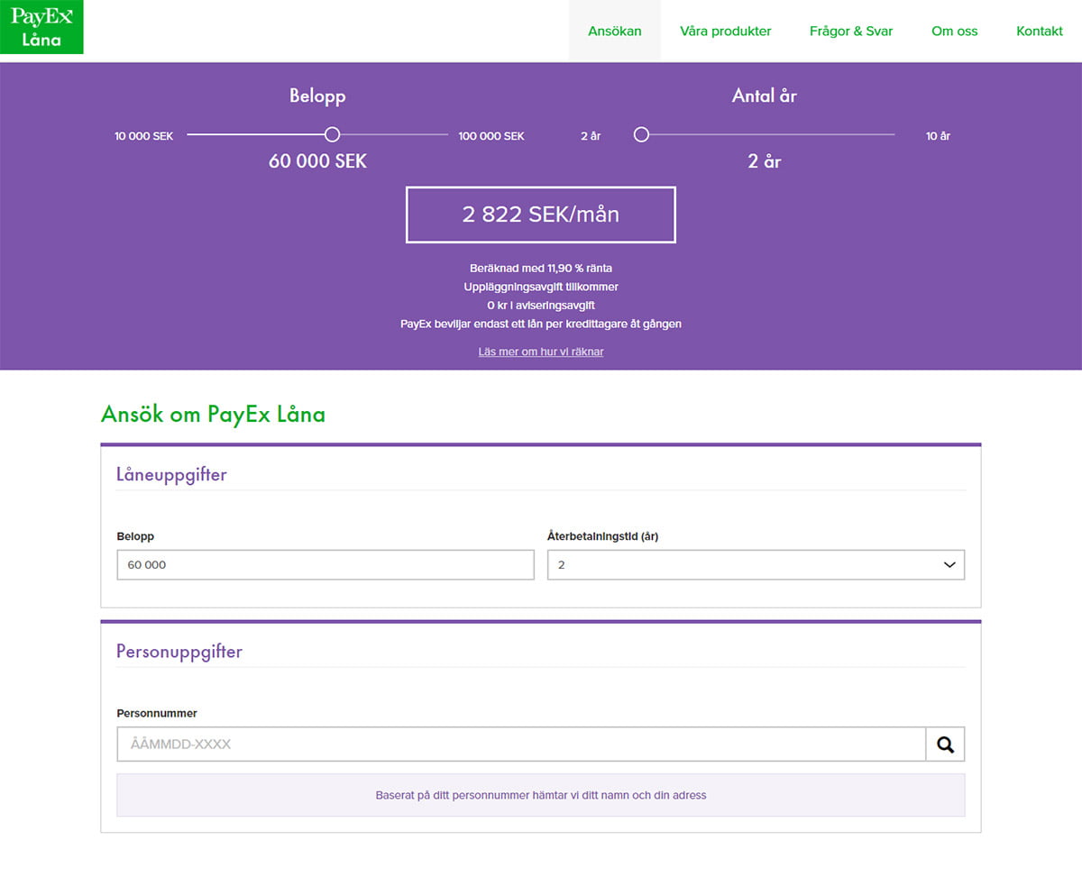Click the 10 000 SEK minimum label
Viewport: 1082px width, 877px height.
click(x=144, y=136)
